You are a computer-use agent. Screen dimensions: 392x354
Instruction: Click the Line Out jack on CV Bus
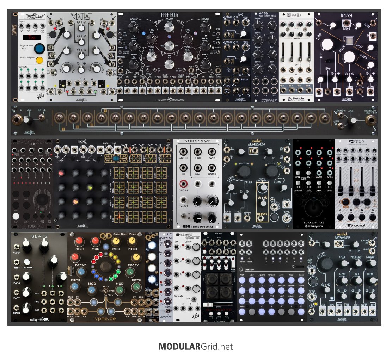[371, 120]
